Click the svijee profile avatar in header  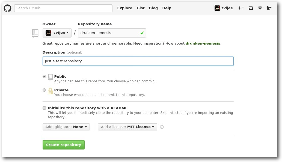pyautogui.click(x=217, y=8)
